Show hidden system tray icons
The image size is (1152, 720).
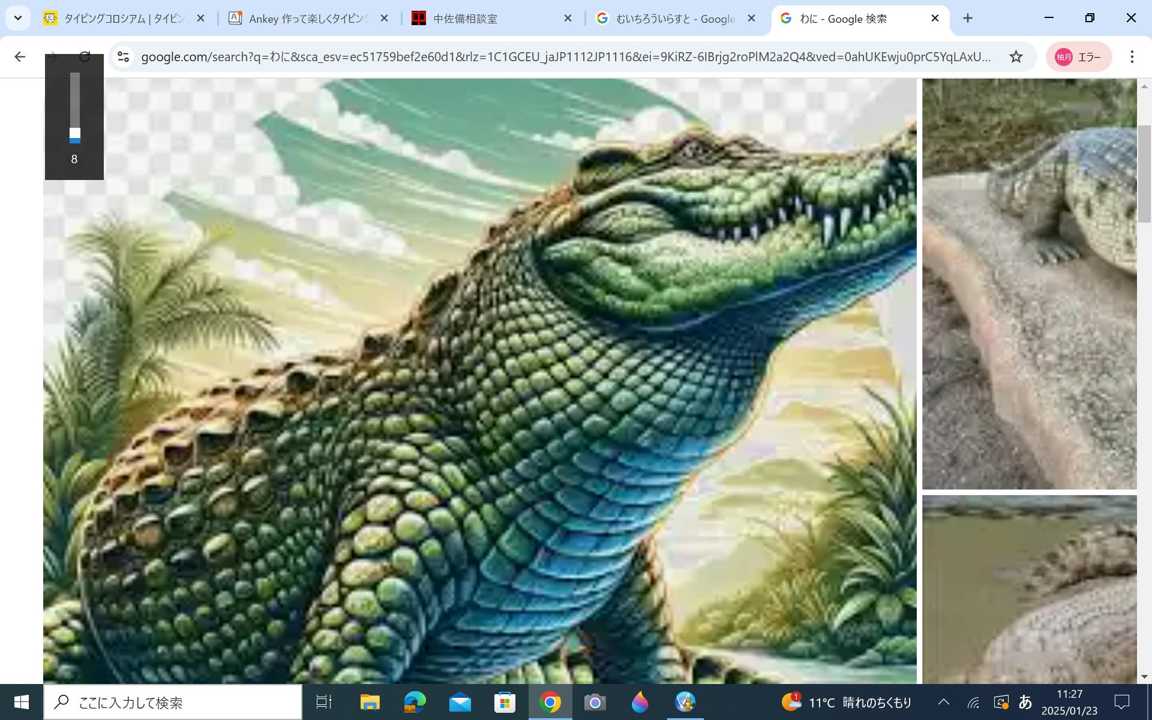943,702
